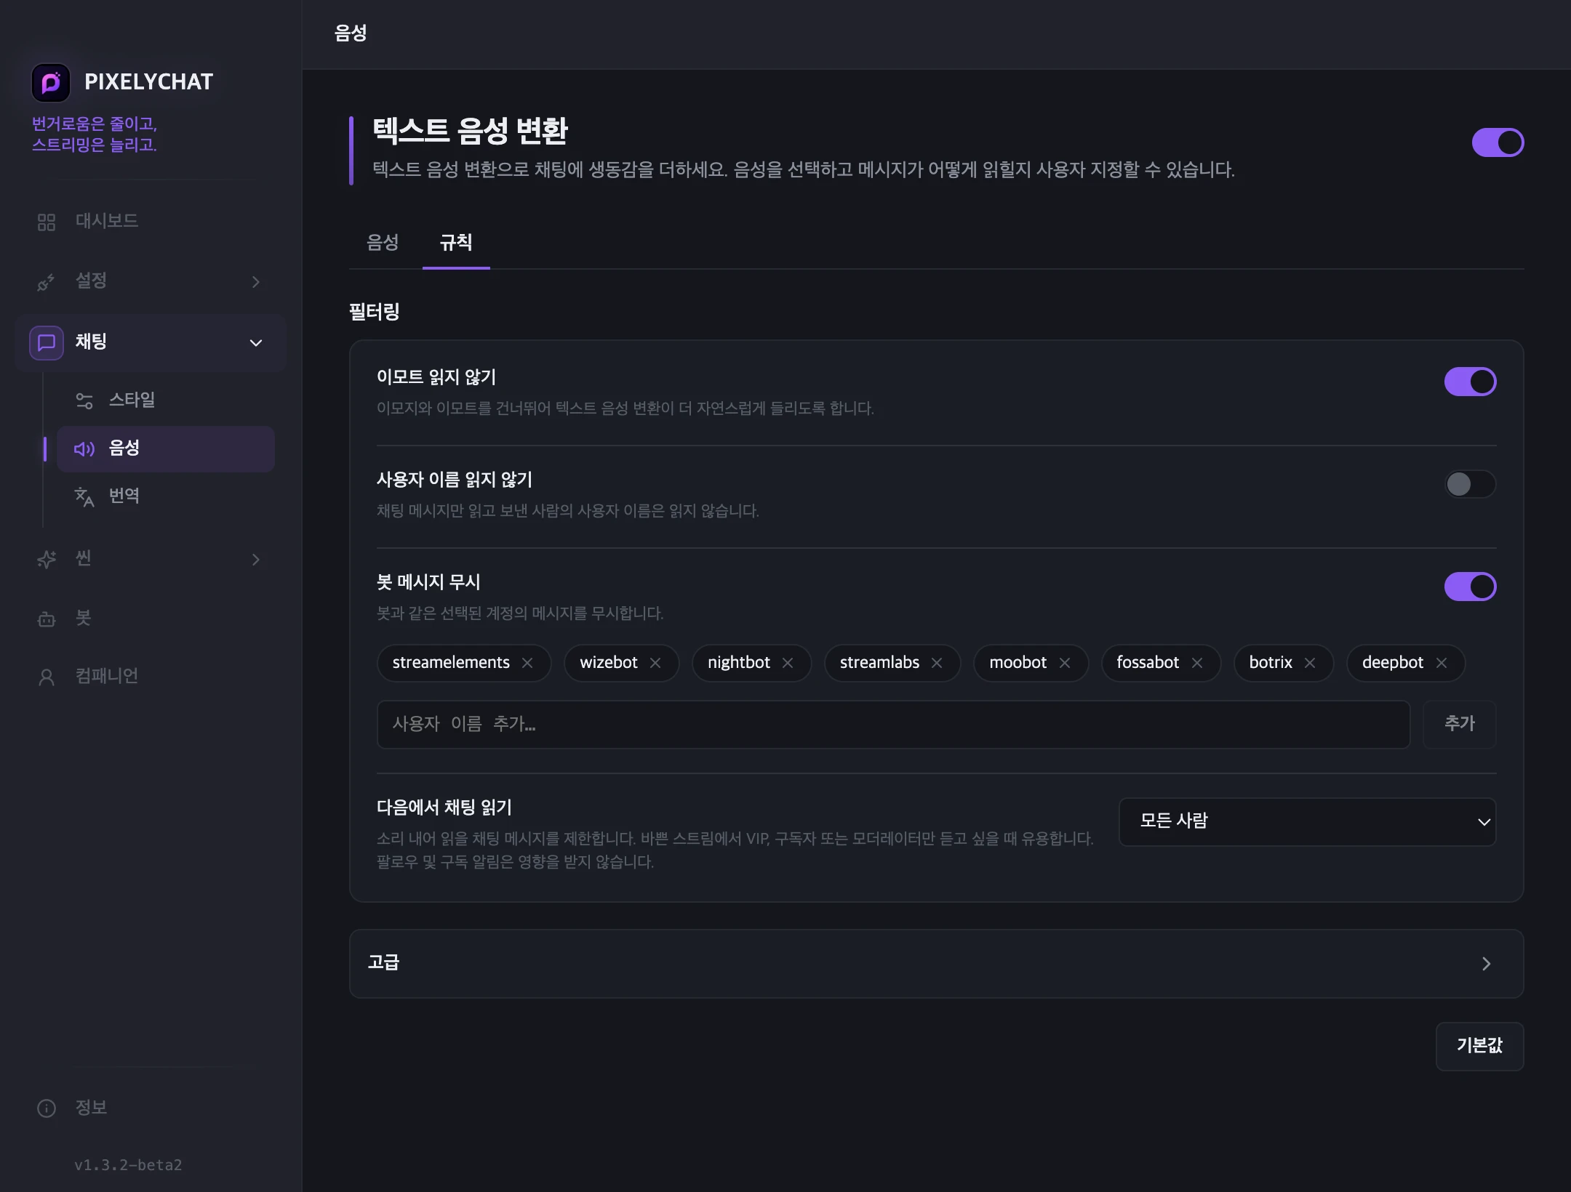Open 대시보드 in the sidebar
This screenshot has width=1571, height=1192.
coord(151,222)
